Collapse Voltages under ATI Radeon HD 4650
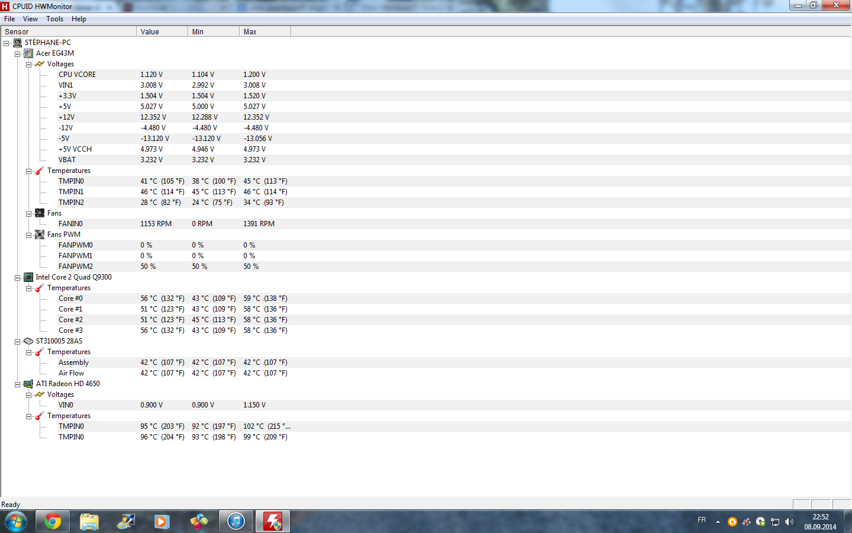Screen dimensions: 852x533 [28, 395]
